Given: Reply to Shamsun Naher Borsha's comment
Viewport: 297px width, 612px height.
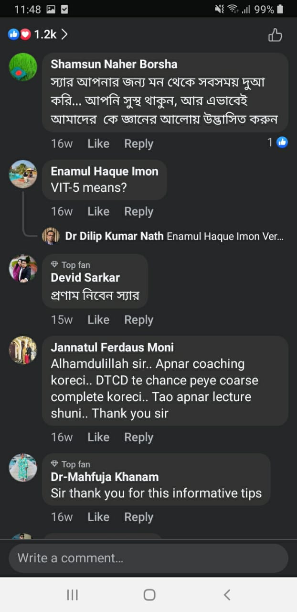Looking at the screenshot, I should click(x=138, y=143).
